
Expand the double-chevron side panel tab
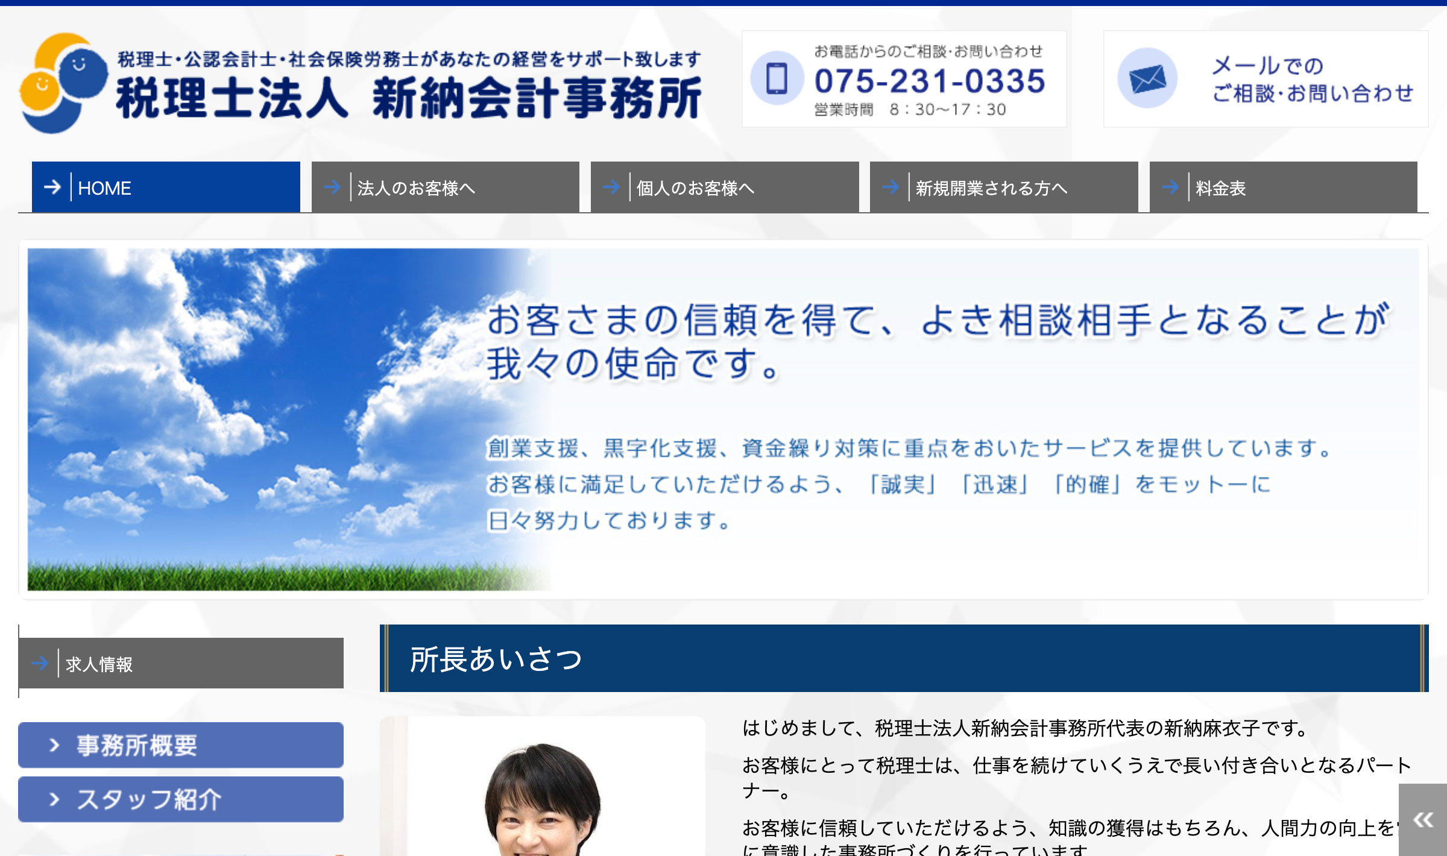[x=1423, y=820]
